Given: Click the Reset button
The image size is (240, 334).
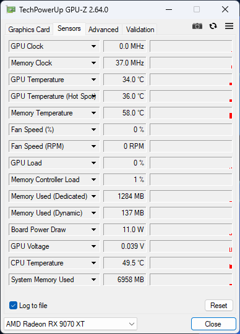Looking at the screenshot, I should [219, 306].
